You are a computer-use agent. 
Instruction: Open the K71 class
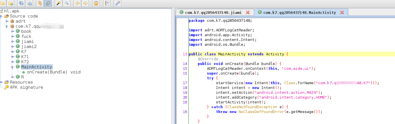25,57
